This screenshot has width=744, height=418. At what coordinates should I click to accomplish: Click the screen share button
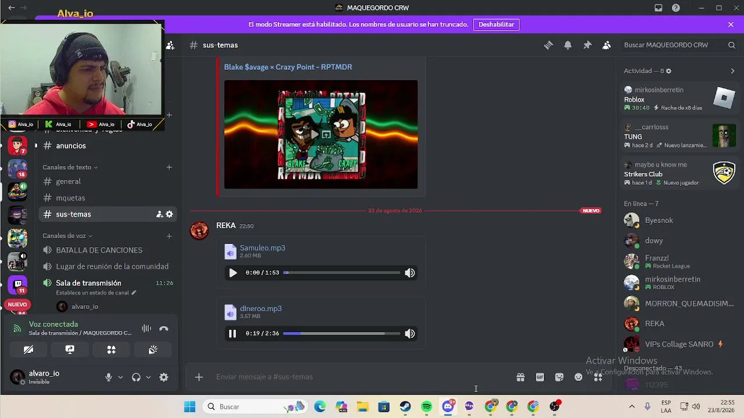pyautogui.click(x=70, y=349)
